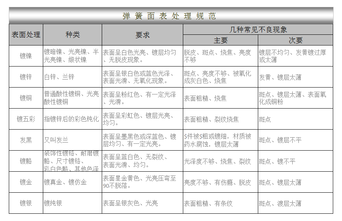The image size is (342, 221).
Task: Click the 要求 column header cell
Action: click(142, 35)
